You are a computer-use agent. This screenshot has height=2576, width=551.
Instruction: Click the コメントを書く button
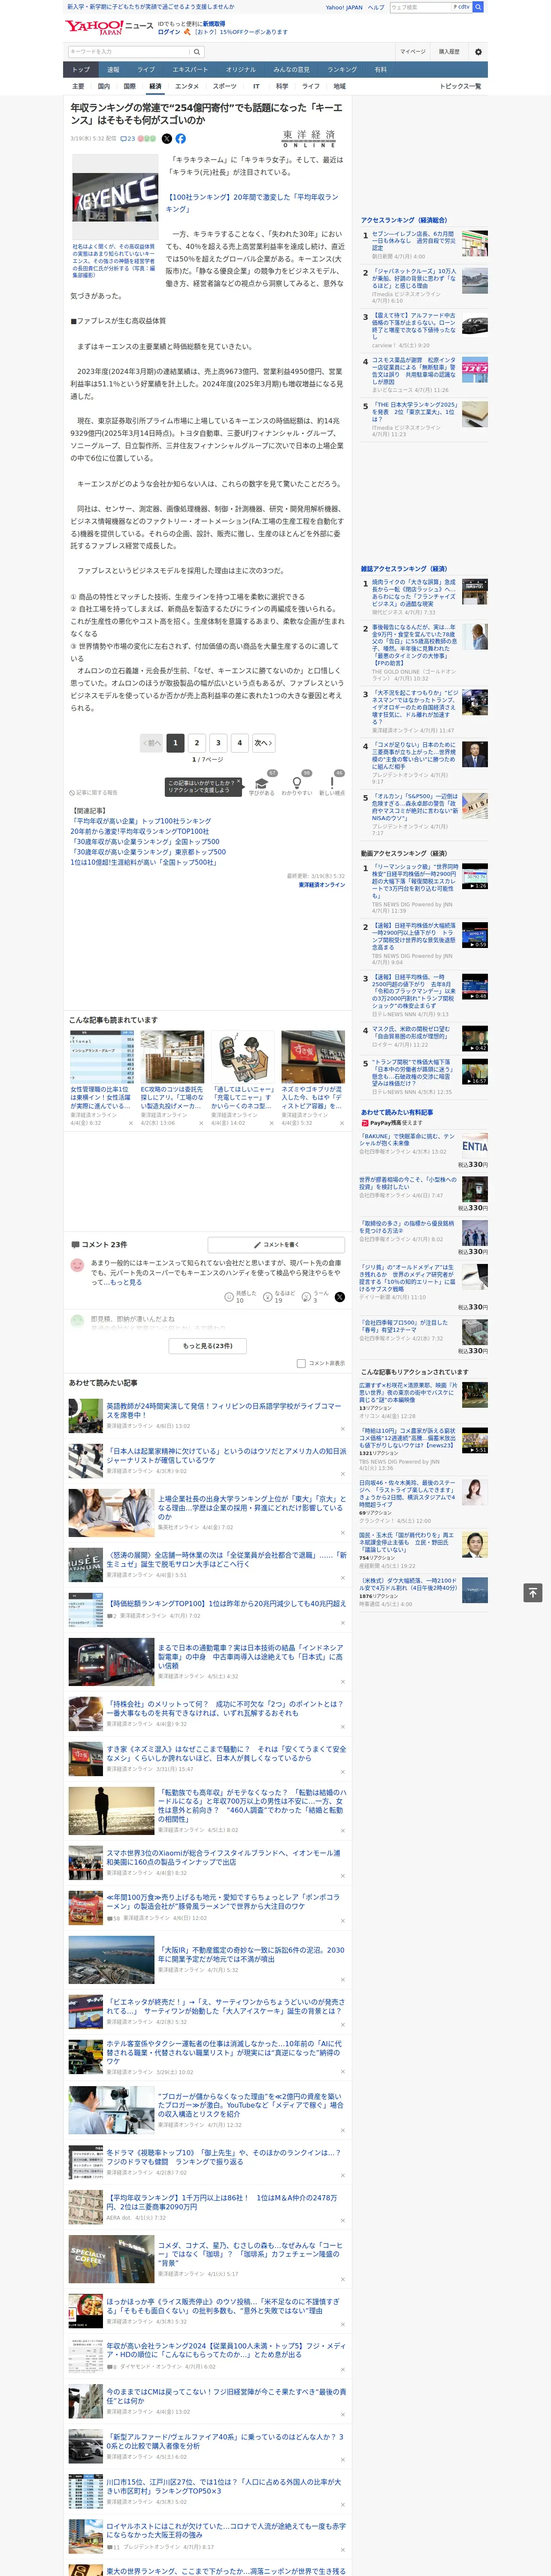[277, 1245]
